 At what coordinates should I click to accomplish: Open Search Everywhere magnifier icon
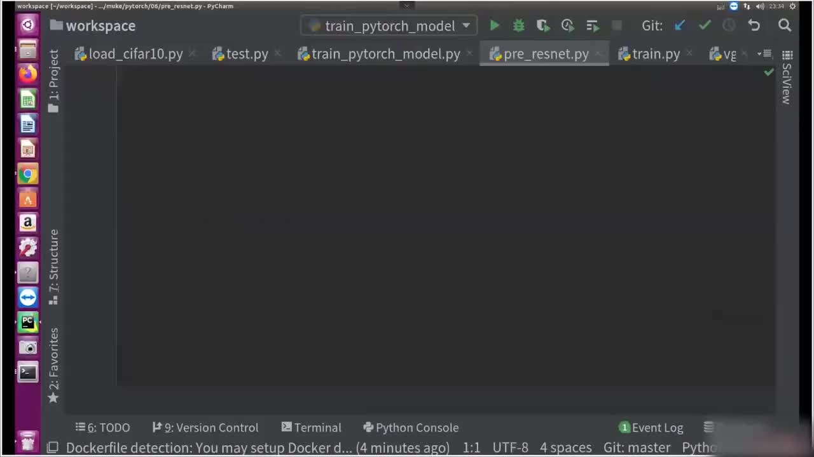pos(785,25)
